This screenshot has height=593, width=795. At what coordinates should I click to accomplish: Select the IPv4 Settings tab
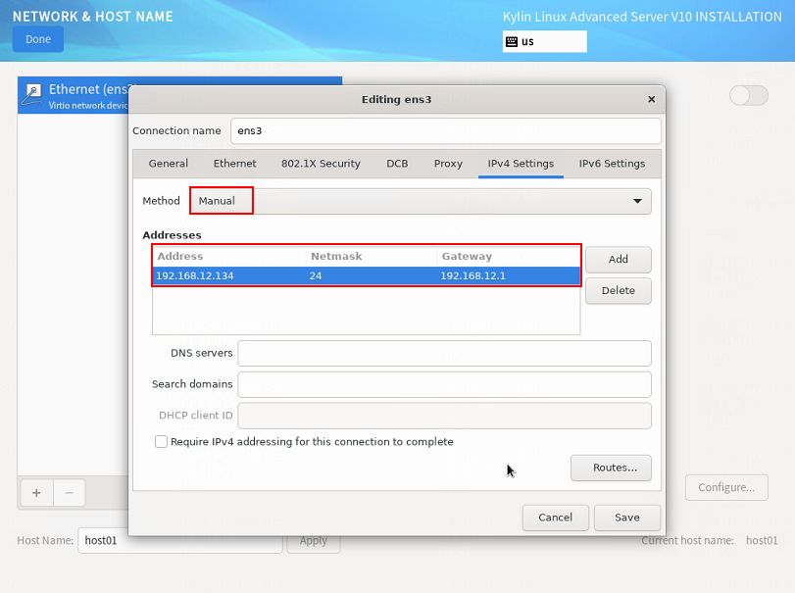click(x=521, y=164)
